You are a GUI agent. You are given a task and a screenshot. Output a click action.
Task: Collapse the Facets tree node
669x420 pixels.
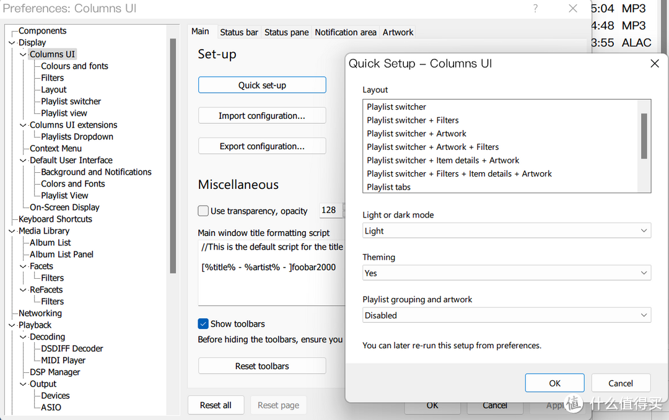pyautogui.click(x=23, y=266)
